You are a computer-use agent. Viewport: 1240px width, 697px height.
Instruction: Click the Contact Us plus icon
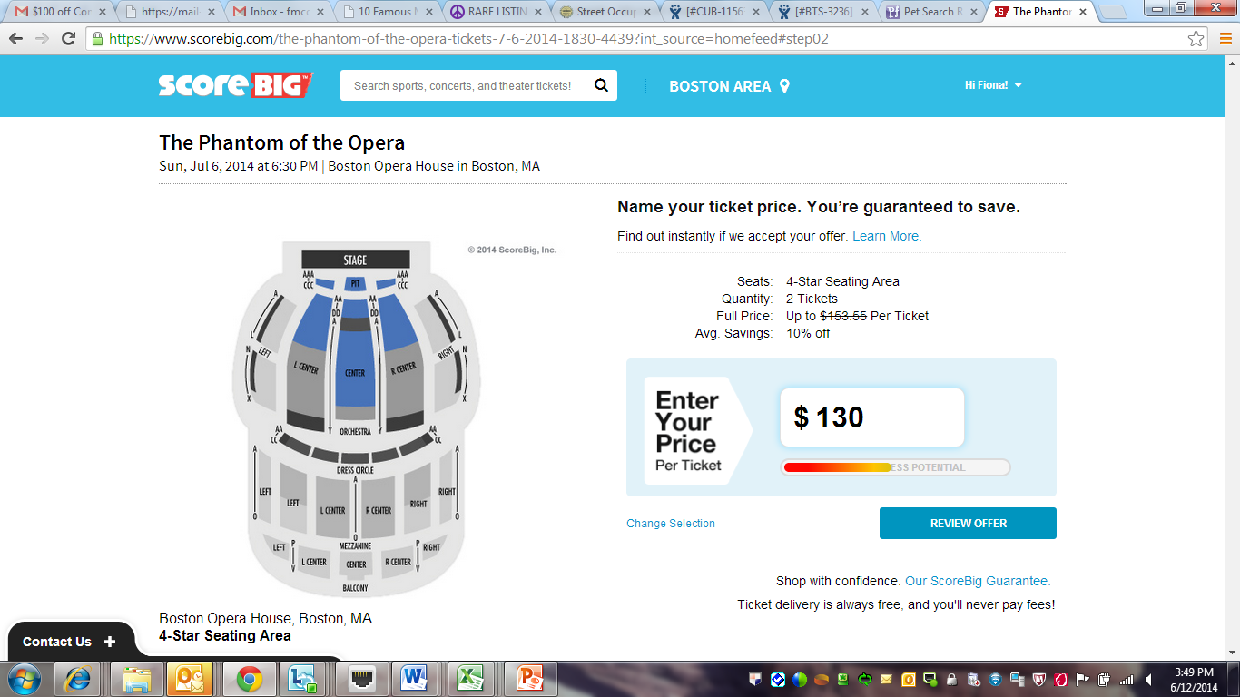tap(110, 642)
